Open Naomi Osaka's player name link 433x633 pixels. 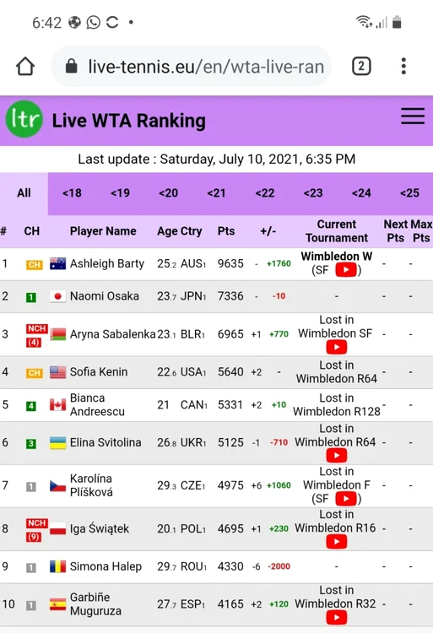click(104, 296)
